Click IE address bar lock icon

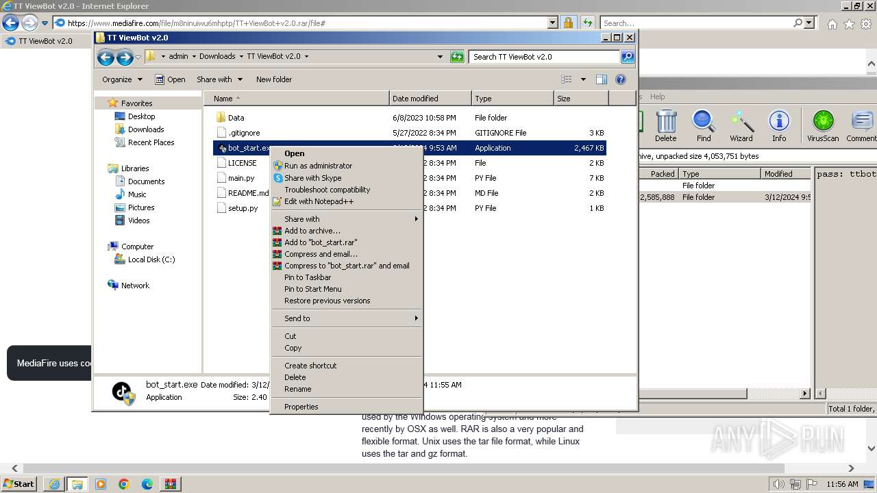point(568,23)
